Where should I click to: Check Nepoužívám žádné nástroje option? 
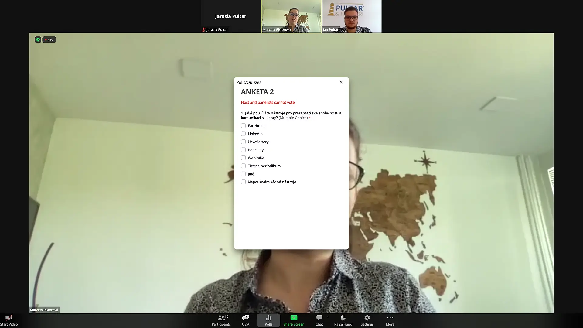pyautogui.click(x=243, y=182)
